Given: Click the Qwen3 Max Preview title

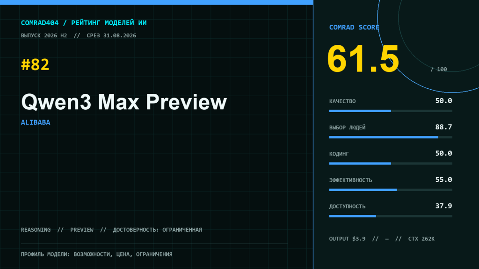Looking at the screenshot, I should [x=124, y=102].
